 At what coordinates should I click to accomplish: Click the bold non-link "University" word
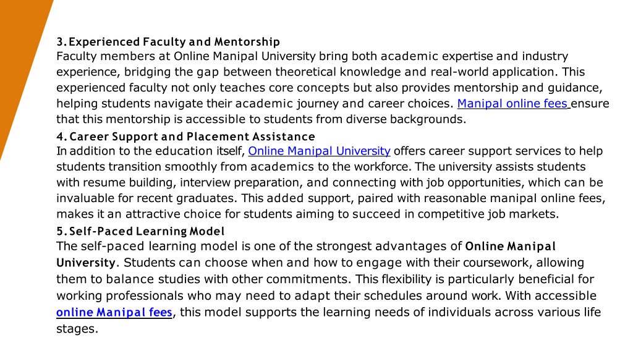point(86,263)
